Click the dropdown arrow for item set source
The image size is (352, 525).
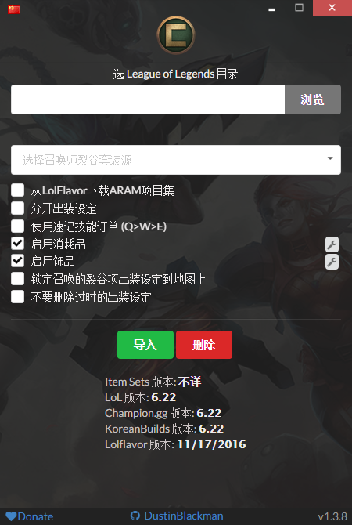click(330, 158)
